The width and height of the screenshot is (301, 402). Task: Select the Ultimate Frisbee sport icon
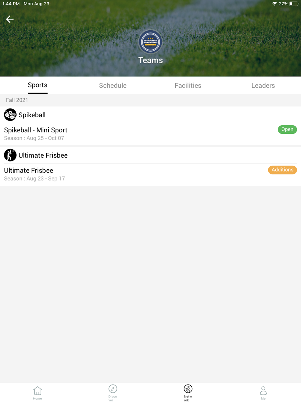click(x=10, y=155)
